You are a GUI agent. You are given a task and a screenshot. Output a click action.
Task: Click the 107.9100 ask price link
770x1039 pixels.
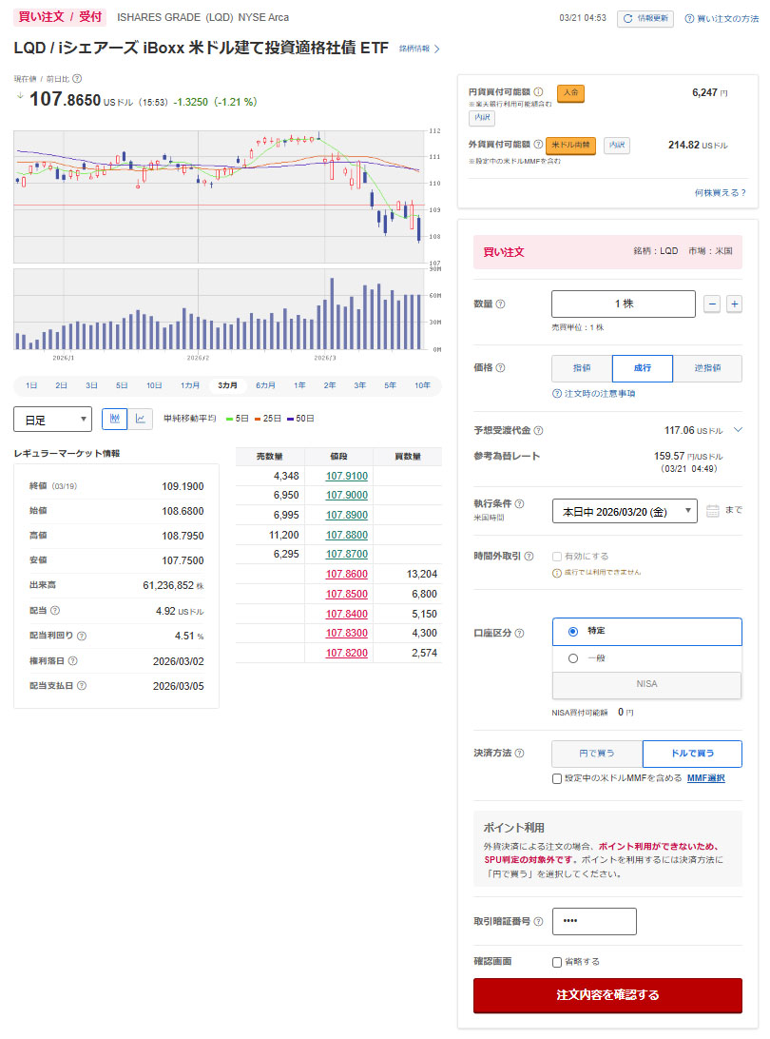pyautogui.click(x=346, y=475)
